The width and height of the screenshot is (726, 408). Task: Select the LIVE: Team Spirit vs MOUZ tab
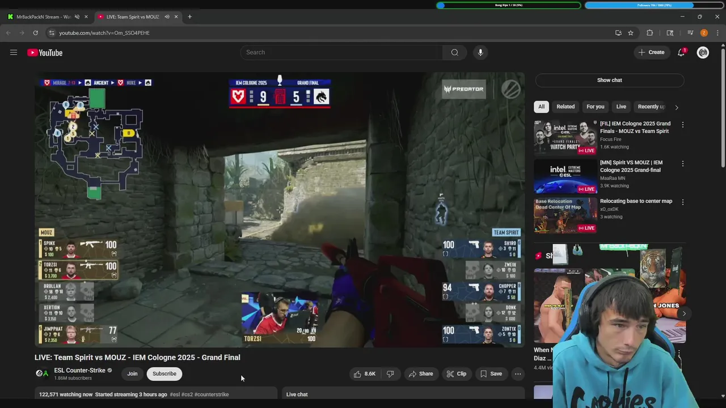click(134, 16)
